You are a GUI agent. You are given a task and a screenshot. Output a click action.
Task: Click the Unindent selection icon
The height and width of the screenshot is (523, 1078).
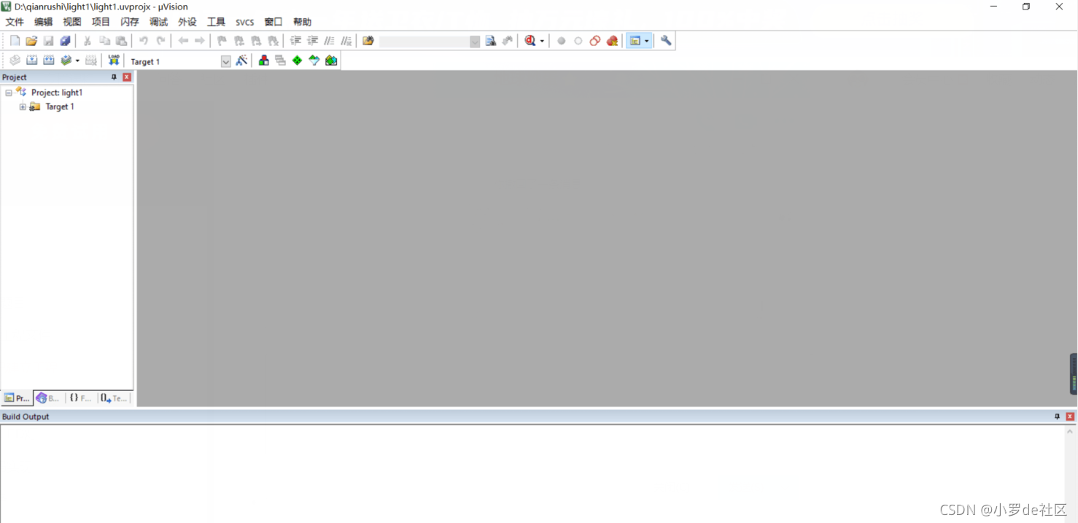[x=312, y=41]
